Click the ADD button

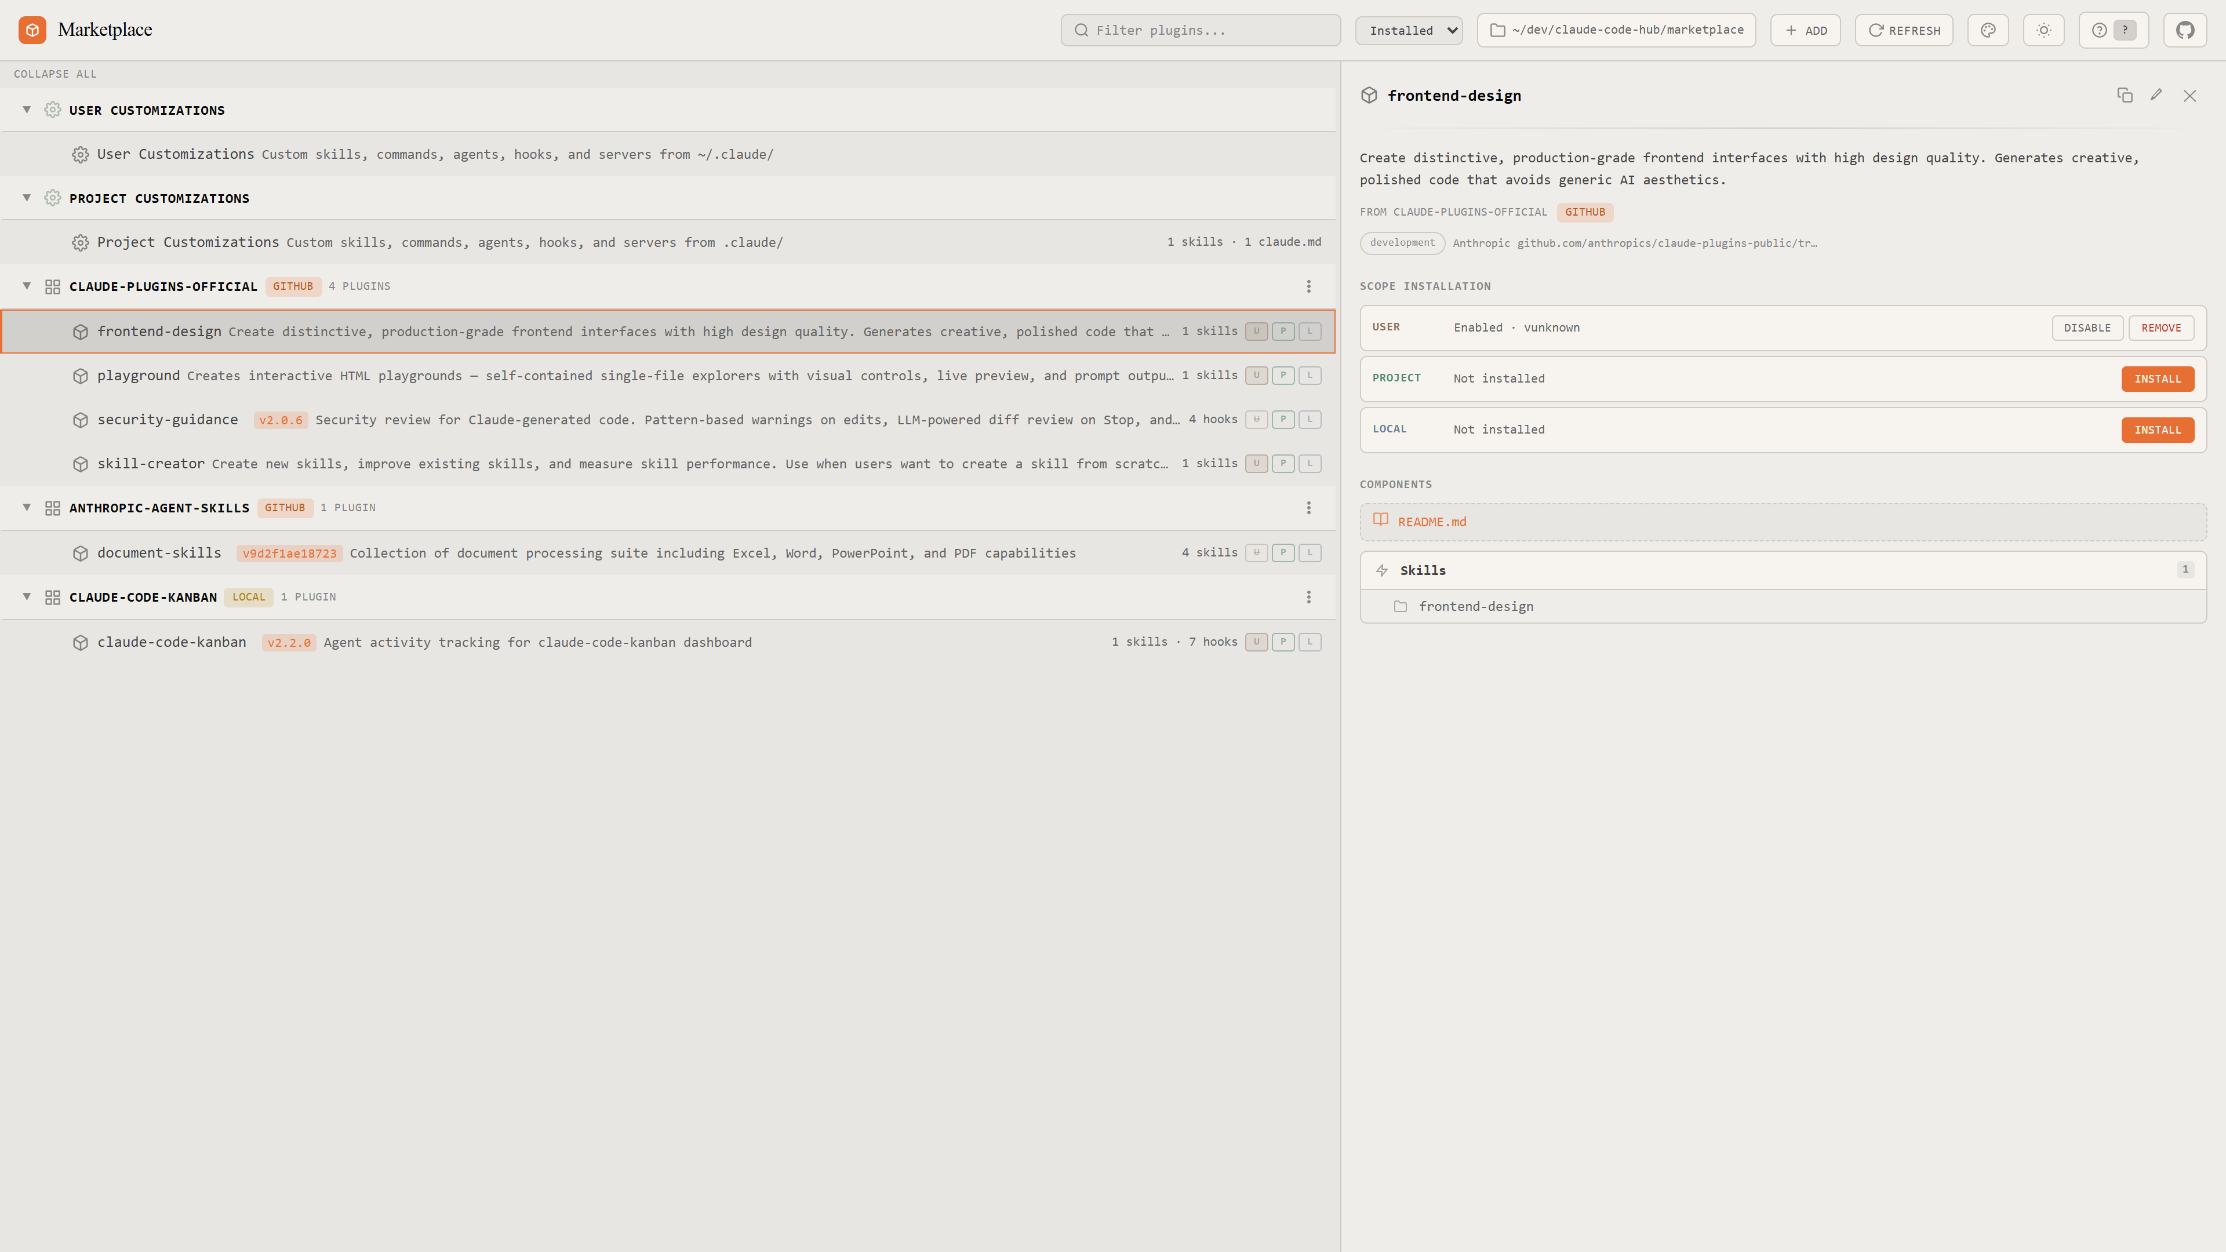(1805, 30)
